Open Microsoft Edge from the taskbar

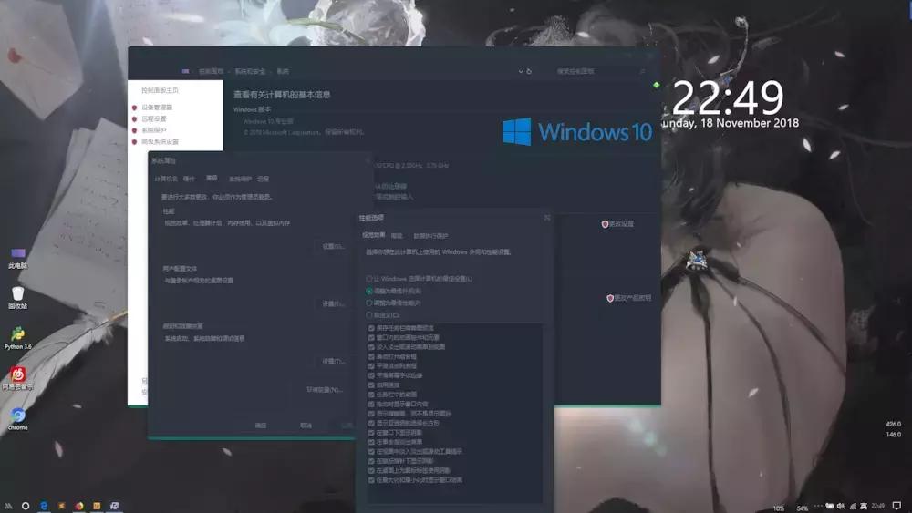(44, 506)
